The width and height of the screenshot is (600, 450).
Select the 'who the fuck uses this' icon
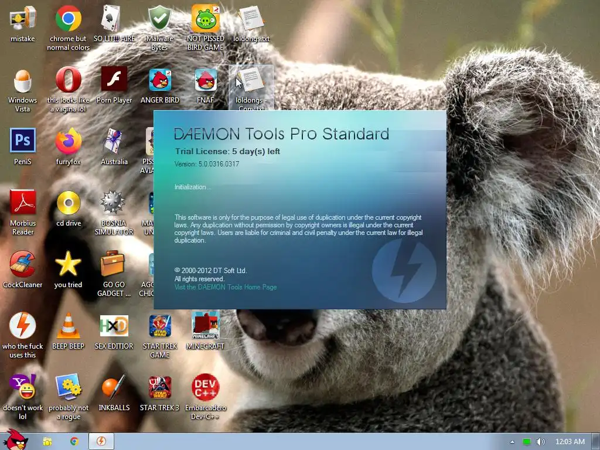(23, 326)
